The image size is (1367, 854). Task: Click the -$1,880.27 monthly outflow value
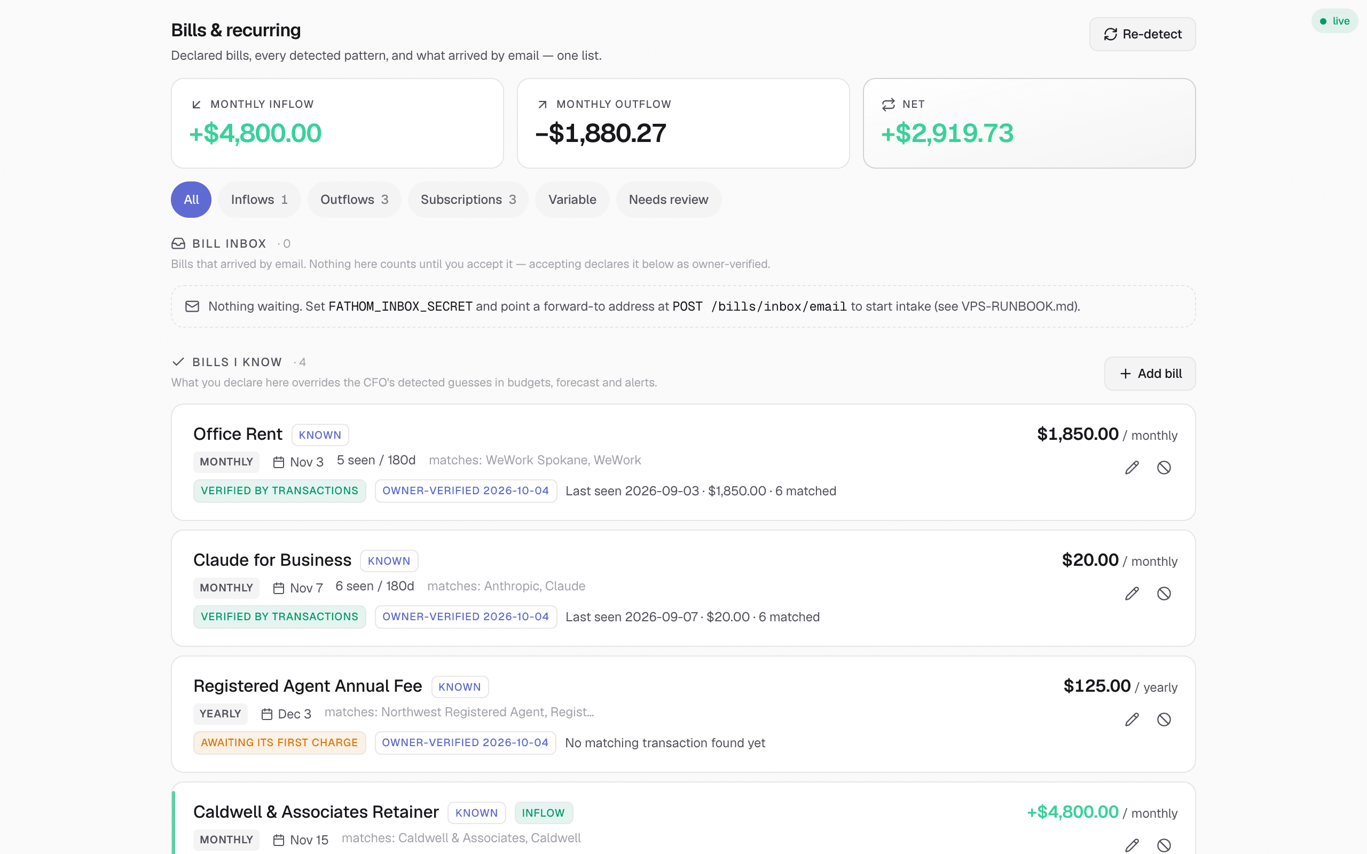[600, 133]
